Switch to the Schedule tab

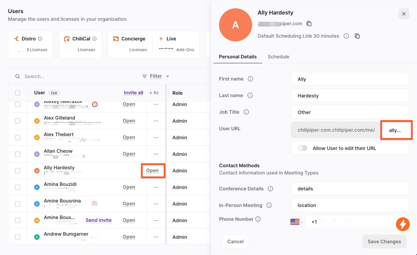[x=278, y=57]
